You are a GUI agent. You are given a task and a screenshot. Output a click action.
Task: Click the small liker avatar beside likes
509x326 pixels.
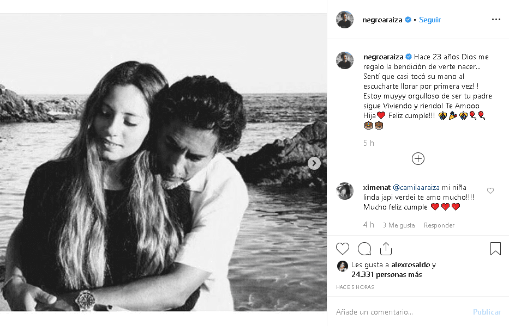[x=343, y=266]
